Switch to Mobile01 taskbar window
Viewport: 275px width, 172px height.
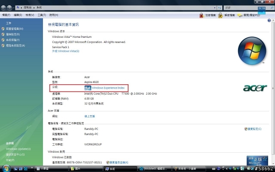154,169
